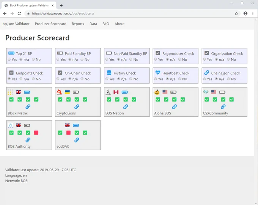Screen dimensions: 258x205
Task: Go to the About page
Action: pyautogui.click(x=120, y=24)
